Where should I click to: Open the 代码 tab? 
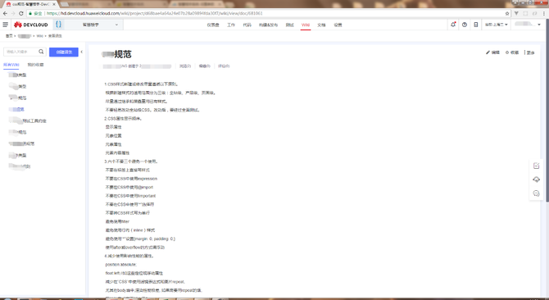point(247,25)
